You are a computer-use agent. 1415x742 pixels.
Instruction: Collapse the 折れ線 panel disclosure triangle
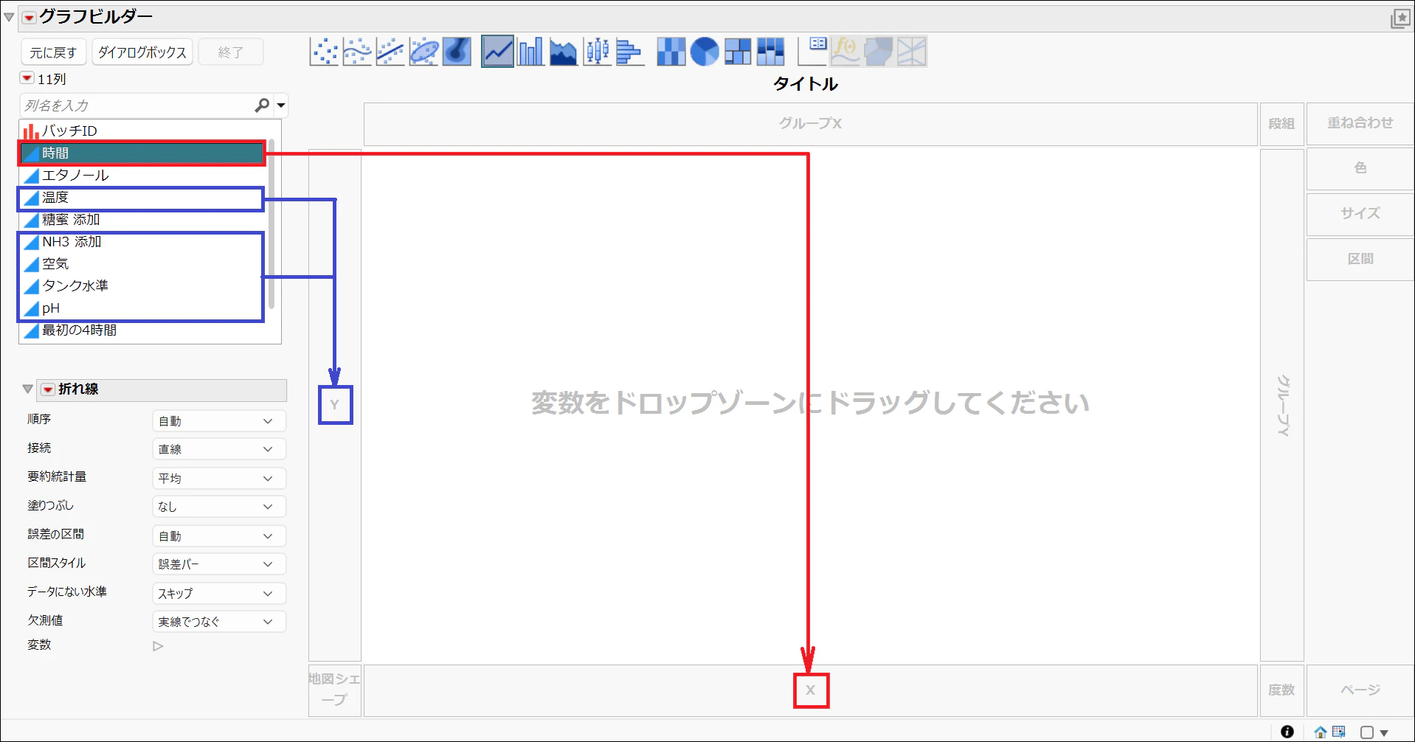(x=28, y=389)
